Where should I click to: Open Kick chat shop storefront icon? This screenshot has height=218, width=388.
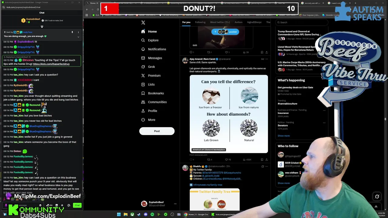(57, 205)
